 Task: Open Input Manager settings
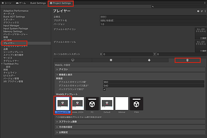pos(11,25)
